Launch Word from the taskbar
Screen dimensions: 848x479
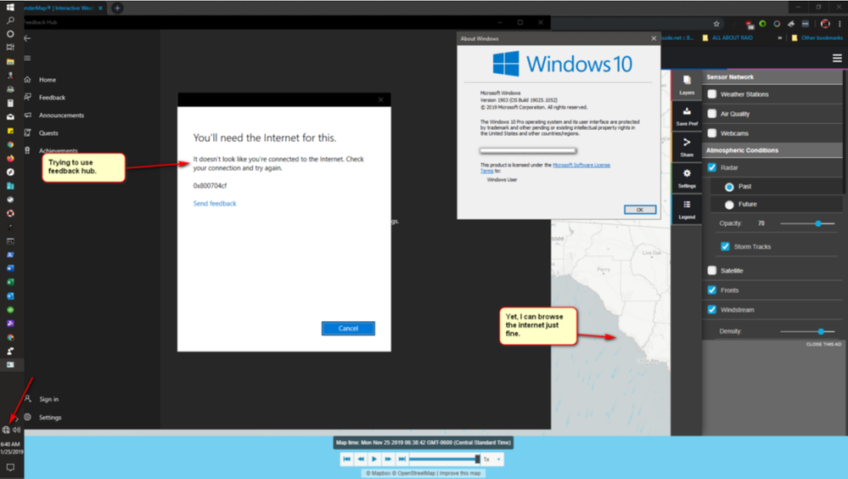click(10, 268)
